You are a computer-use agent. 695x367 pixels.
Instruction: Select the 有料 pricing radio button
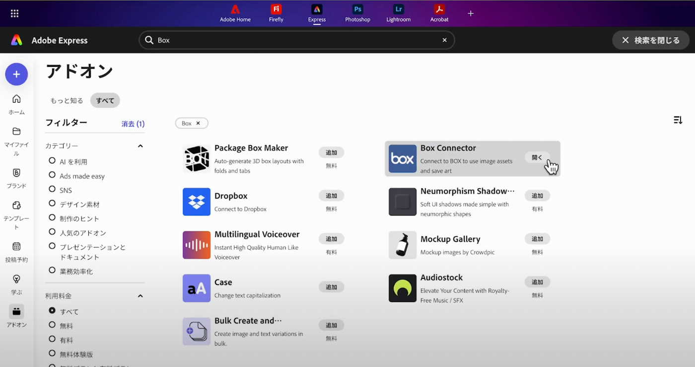pyautogui.click(x=52, y=340)
